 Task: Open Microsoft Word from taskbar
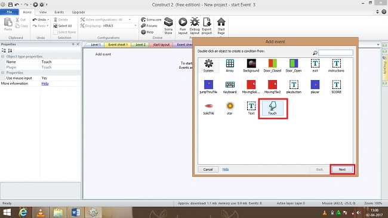[x=75, y=212]
